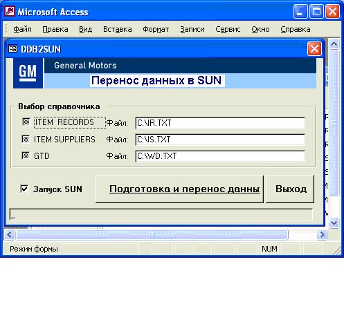This screenshot has height=322, width=344.
Task: Click the Выход button
Action: (290, 189)
